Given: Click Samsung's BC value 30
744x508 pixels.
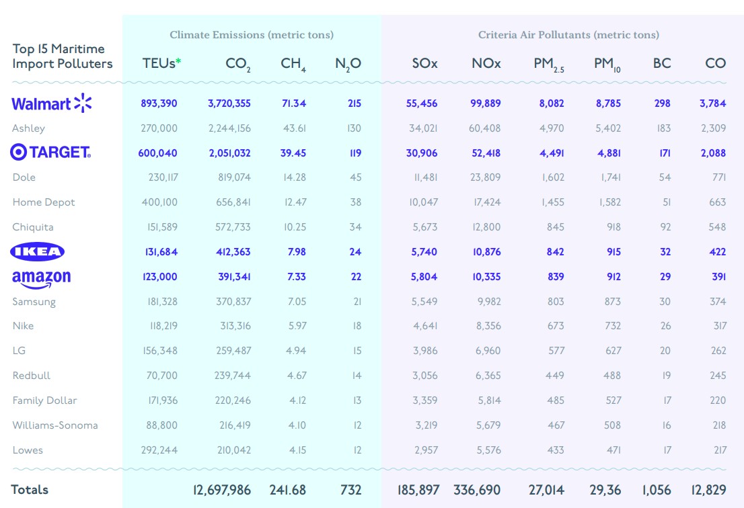Looking at the screenshot, I should [x=665, y=302].
